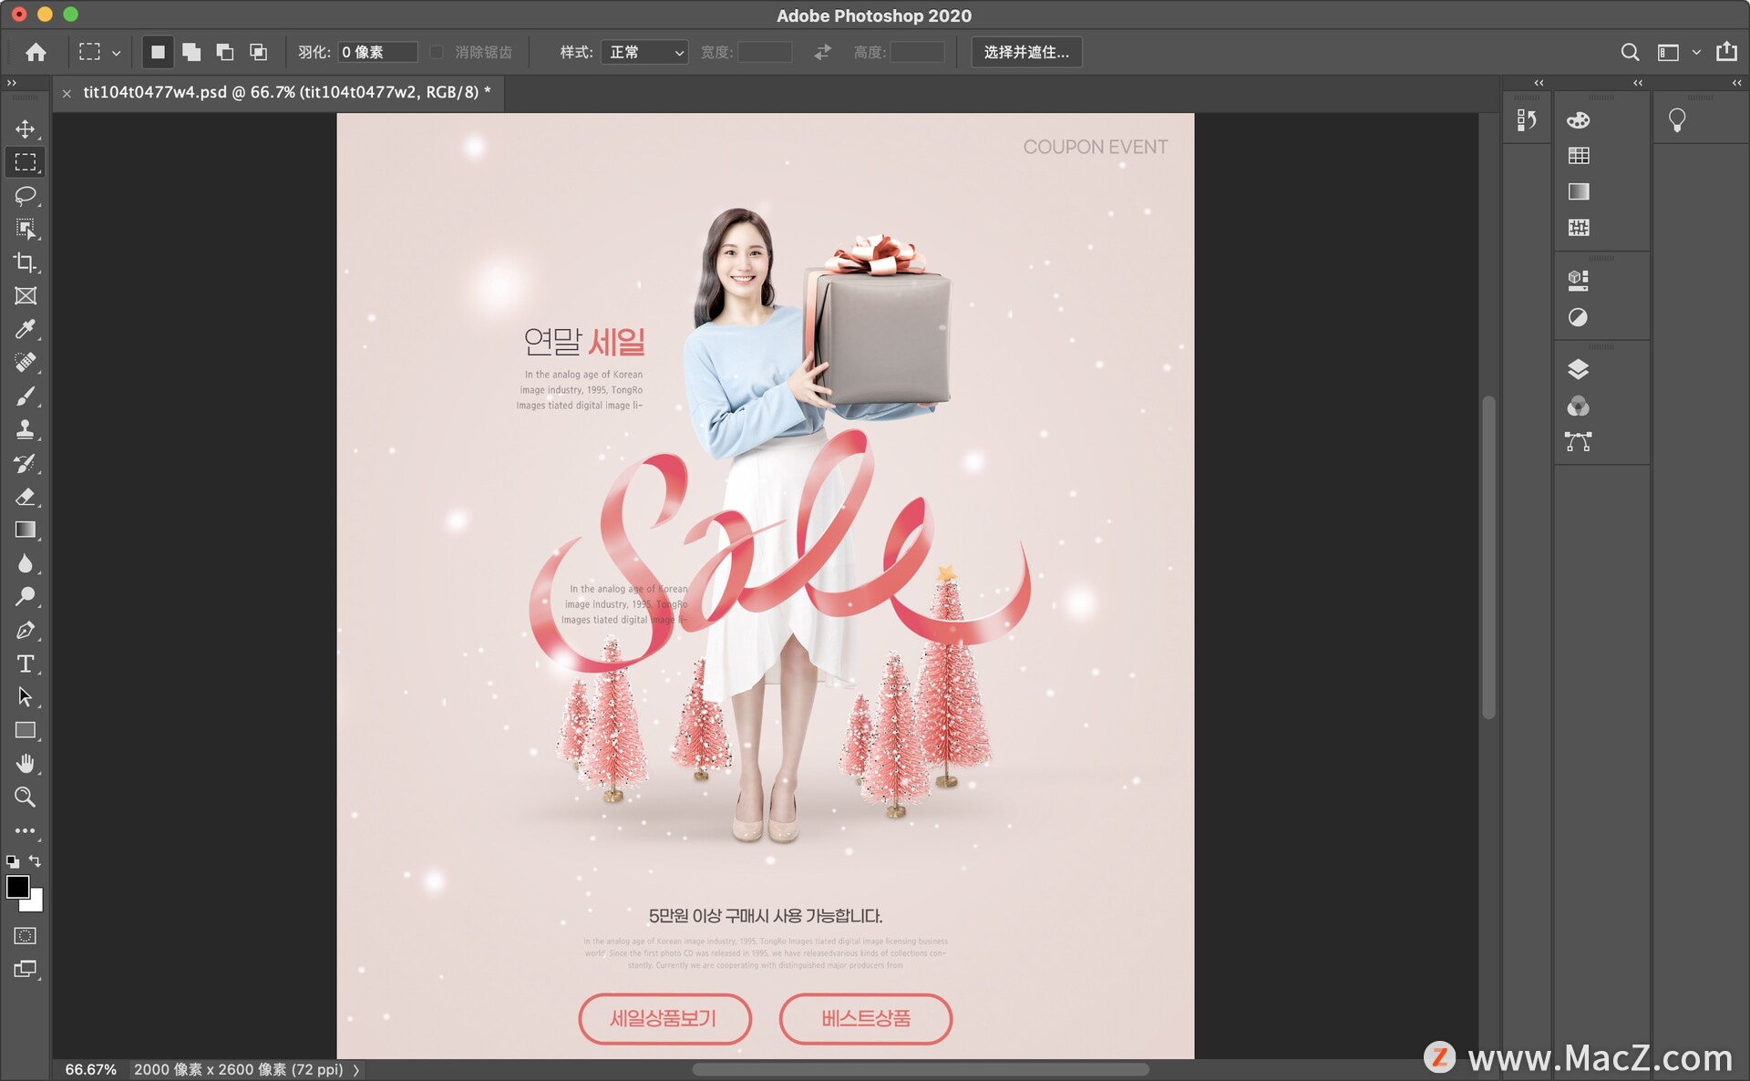The image size is (1750, 1081).
Task: Select the Eyedropper tool
Action: click(x=26, y=329)
